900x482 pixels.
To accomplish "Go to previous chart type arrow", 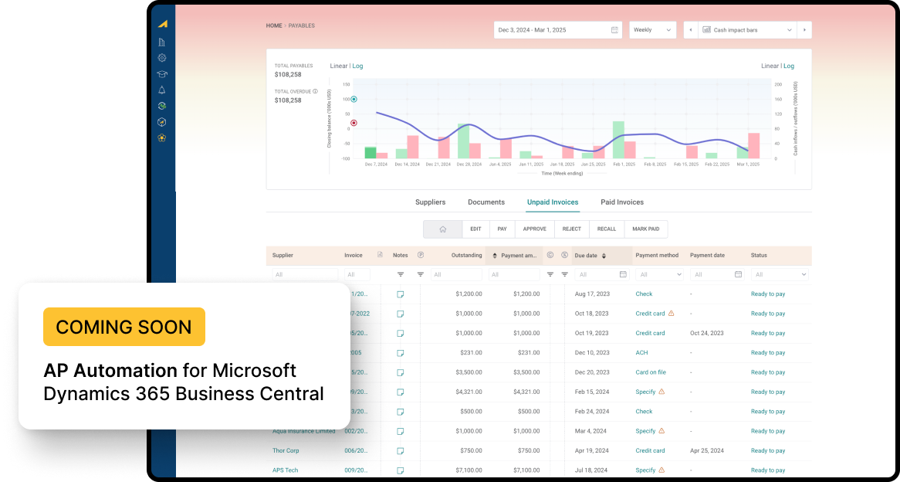I will tap(691, 30).
